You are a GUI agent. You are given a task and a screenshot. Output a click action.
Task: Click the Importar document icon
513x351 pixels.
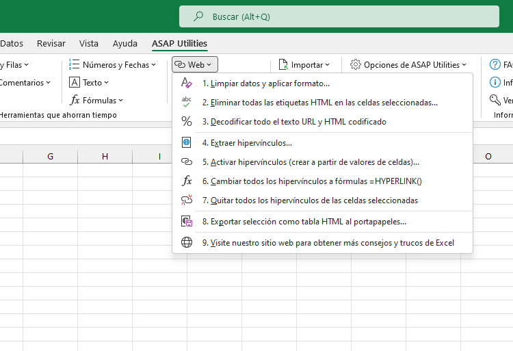[x=283, y=64]
